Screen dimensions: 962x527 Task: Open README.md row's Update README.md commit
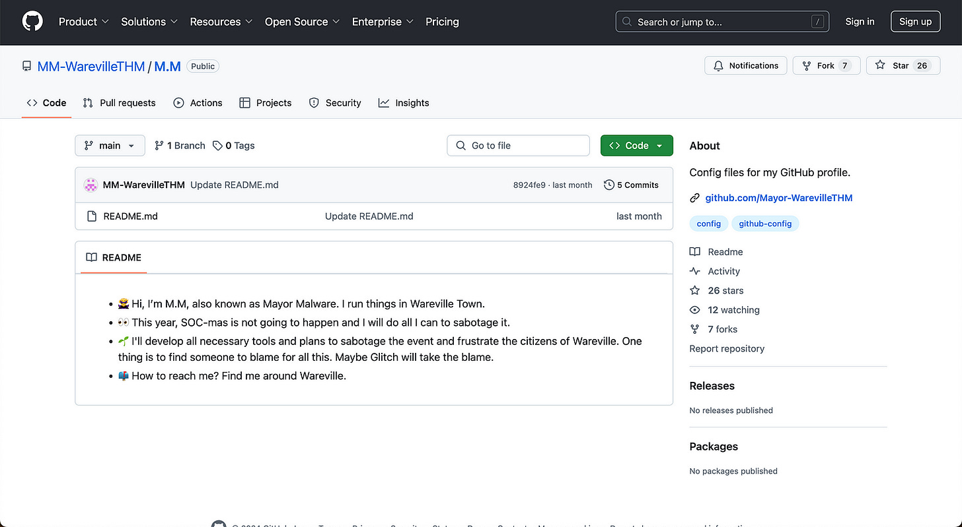click(369, 216)
